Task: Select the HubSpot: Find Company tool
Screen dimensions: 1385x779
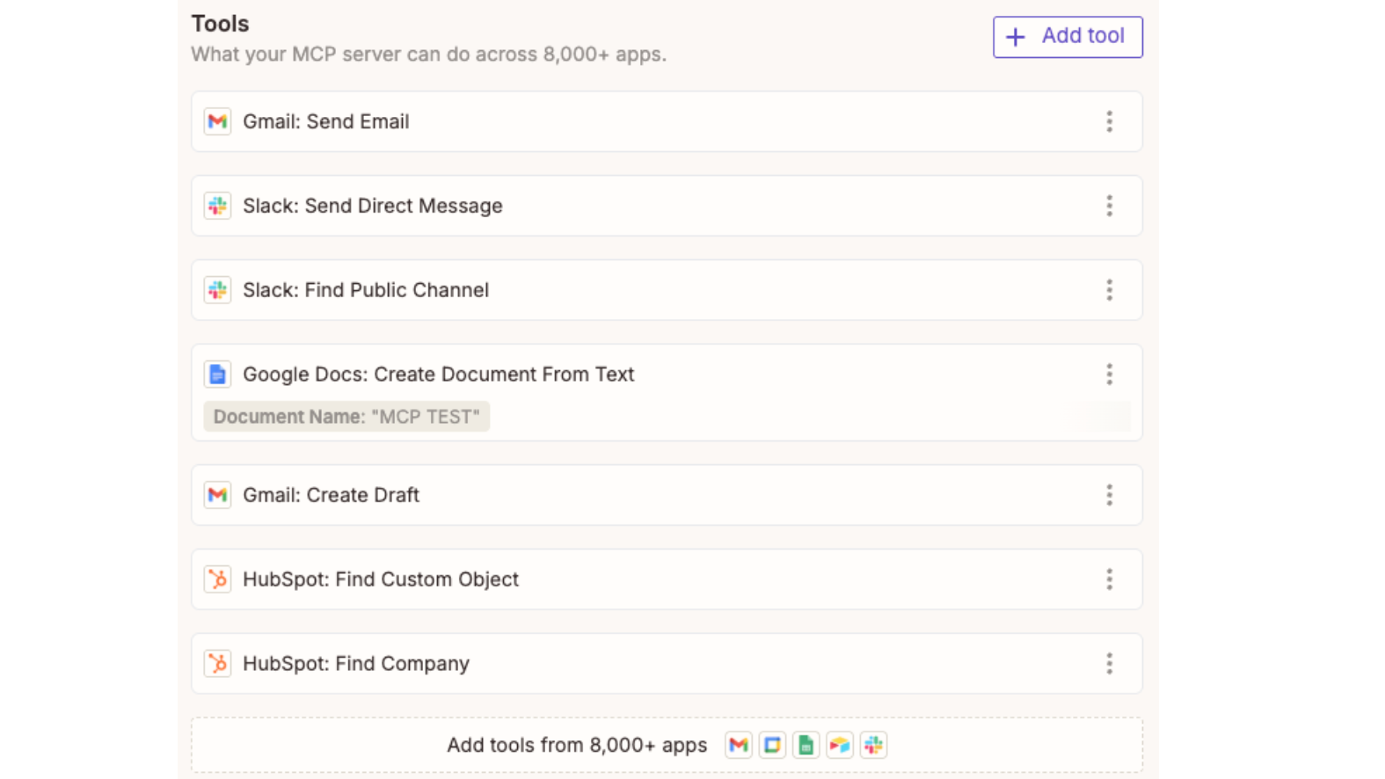Action: pos(667,664)
